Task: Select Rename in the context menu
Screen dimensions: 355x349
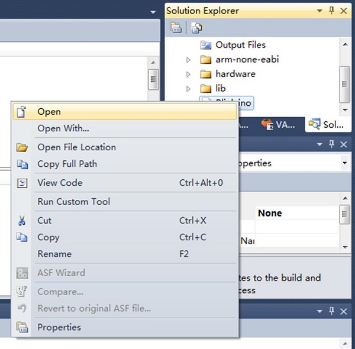Action: coord(54,254)
